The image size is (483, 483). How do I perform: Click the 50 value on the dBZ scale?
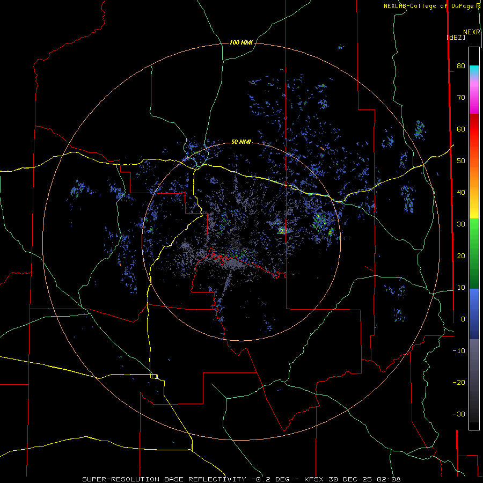coord(461,161)
